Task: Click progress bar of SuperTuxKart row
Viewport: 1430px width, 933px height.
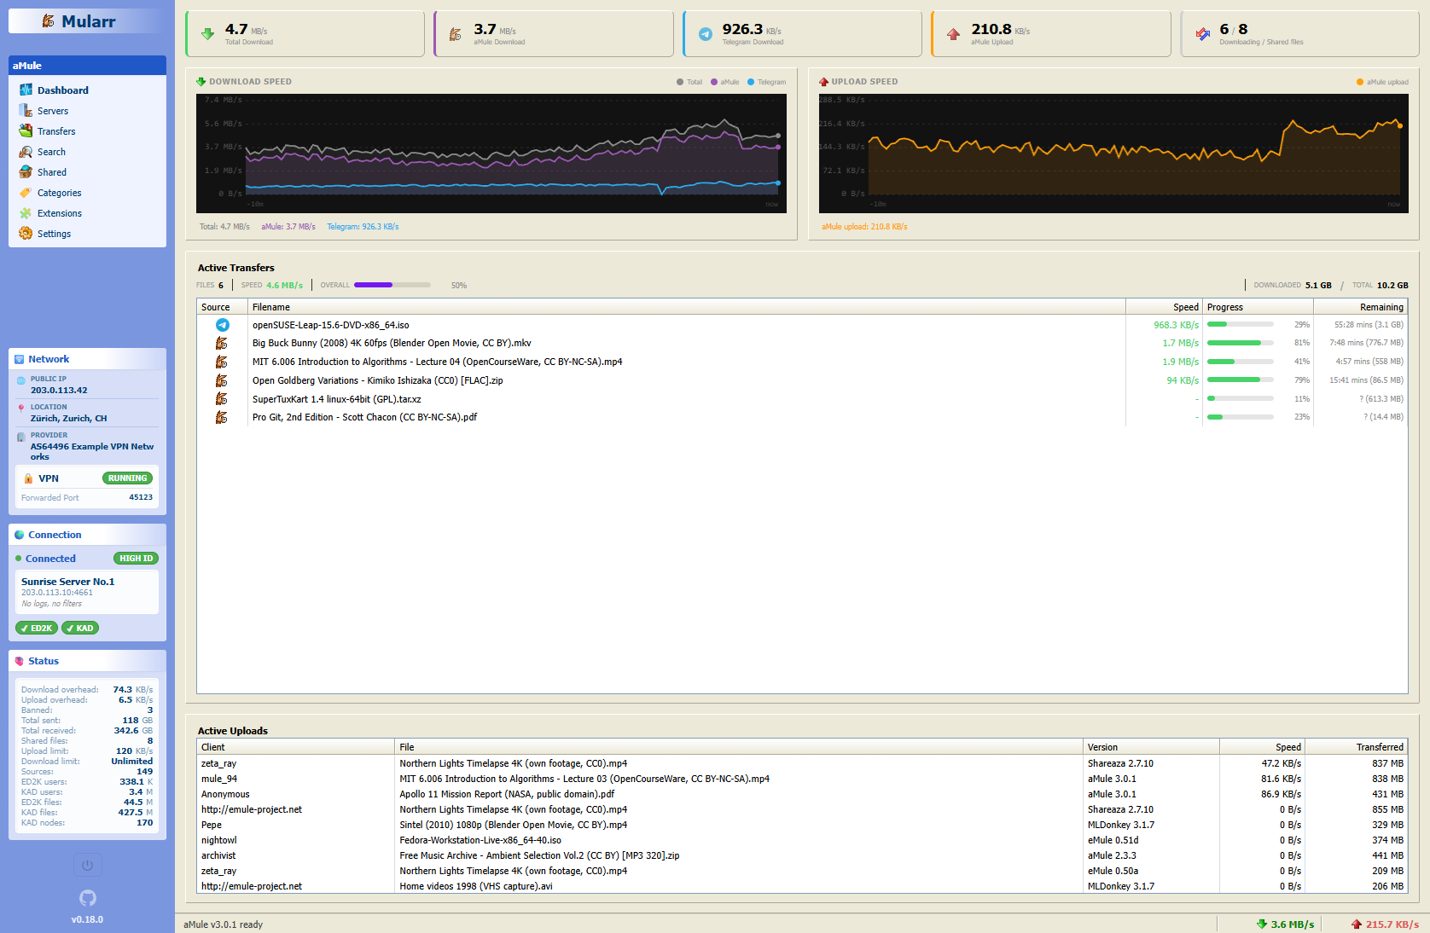Action: [1241, 398]
